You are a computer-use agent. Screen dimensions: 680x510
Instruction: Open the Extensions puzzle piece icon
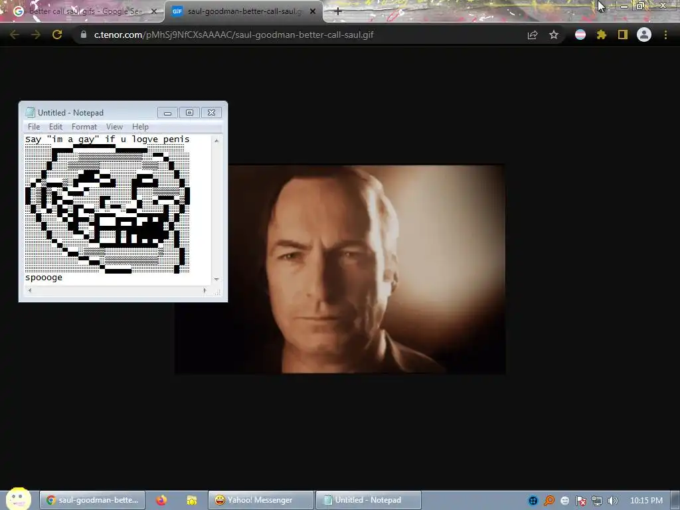point(602,35)
